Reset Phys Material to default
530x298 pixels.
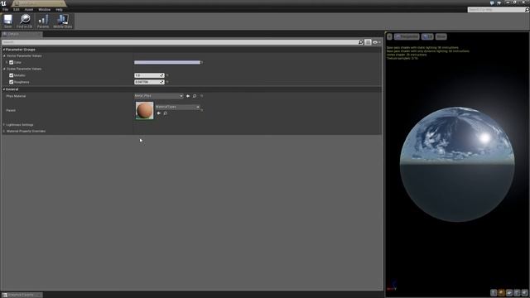(202, 96)
